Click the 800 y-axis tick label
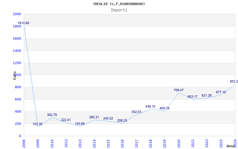The image size is (238, 149). tap(18, 87)
